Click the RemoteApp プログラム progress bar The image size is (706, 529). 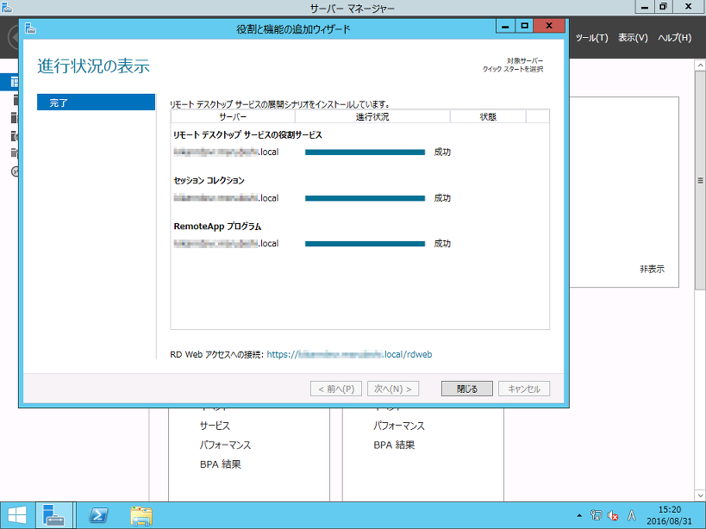365,243
